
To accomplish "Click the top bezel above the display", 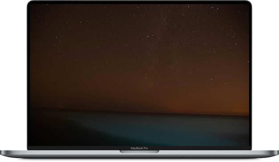I will (139, 2).
